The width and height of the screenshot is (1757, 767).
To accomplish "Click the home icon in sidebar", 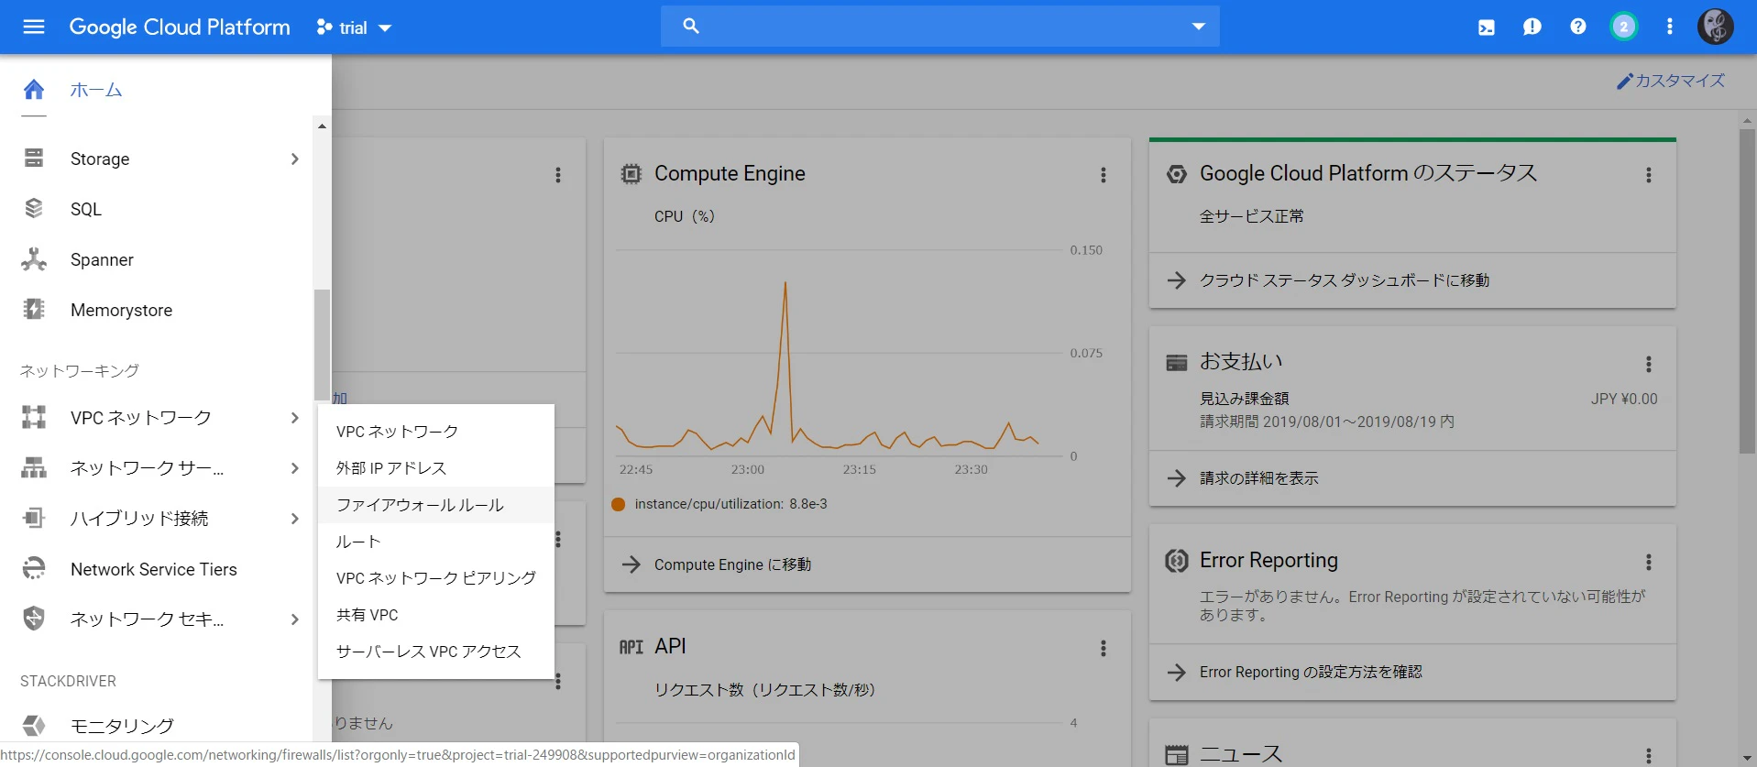I will [x=34, y=89].
